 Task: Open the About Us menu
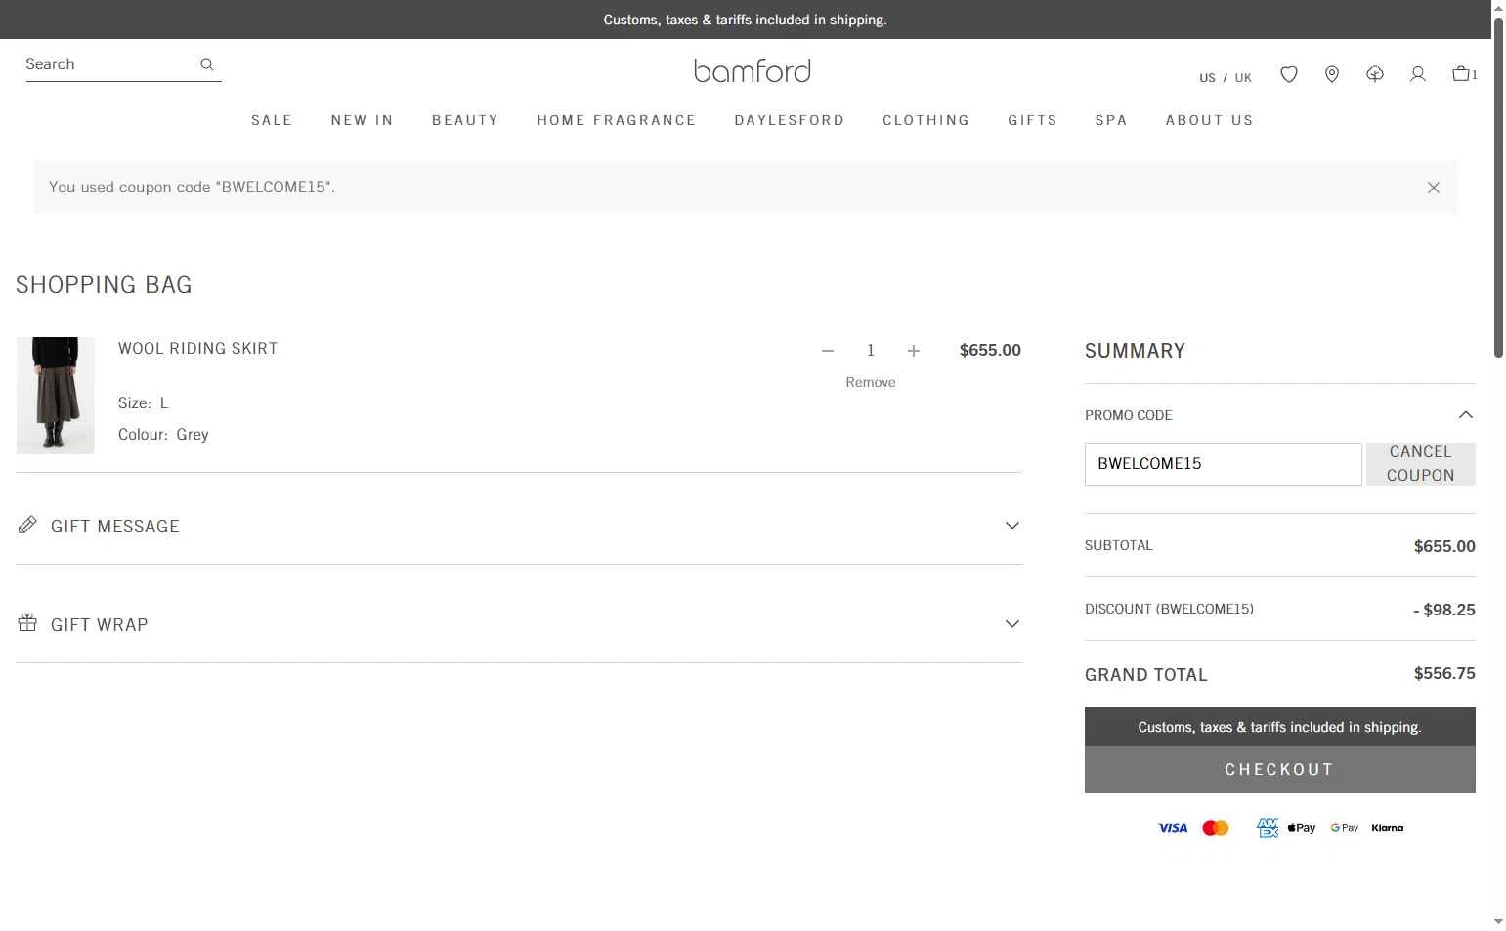pos(1210,120)
